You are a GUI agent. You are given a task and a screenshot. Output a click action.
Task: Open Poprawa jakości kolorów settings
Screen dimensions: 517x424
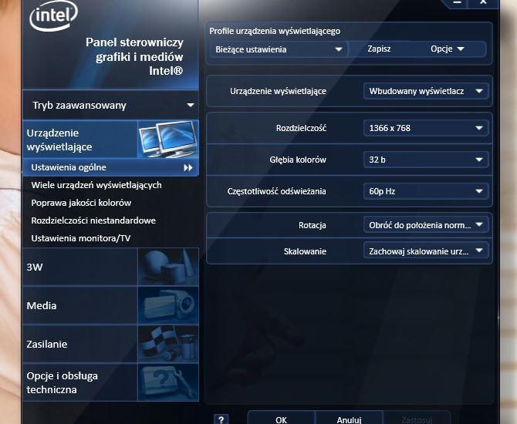81,203
